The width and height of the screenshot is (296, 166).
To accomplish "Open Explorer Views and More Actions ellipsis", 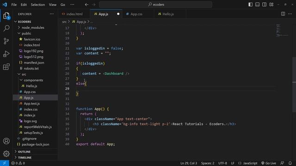I will point(52,14).
